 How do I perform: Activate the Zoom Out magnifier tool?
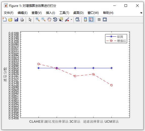pos(43,19)
